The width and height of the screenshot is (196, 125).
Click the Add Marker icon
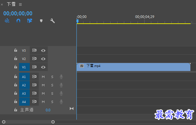pos(41,21)
